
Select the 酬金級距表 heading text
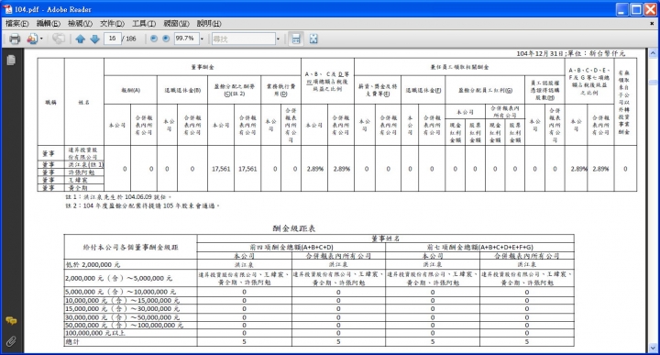[294, 228]
